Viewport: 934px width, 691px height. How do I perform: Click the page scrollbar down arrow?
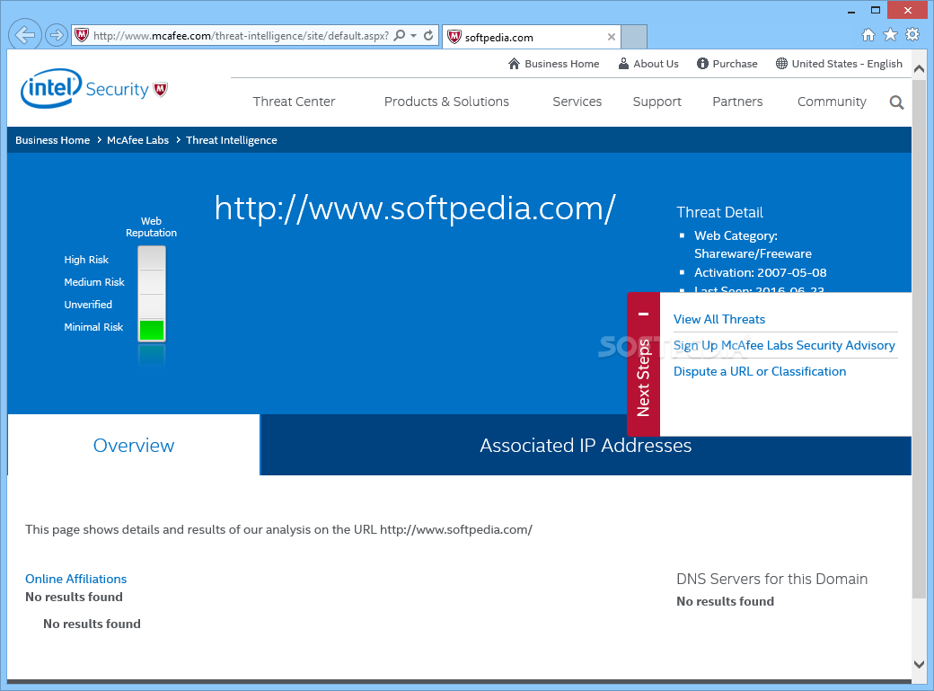click(x=919, y=664)
